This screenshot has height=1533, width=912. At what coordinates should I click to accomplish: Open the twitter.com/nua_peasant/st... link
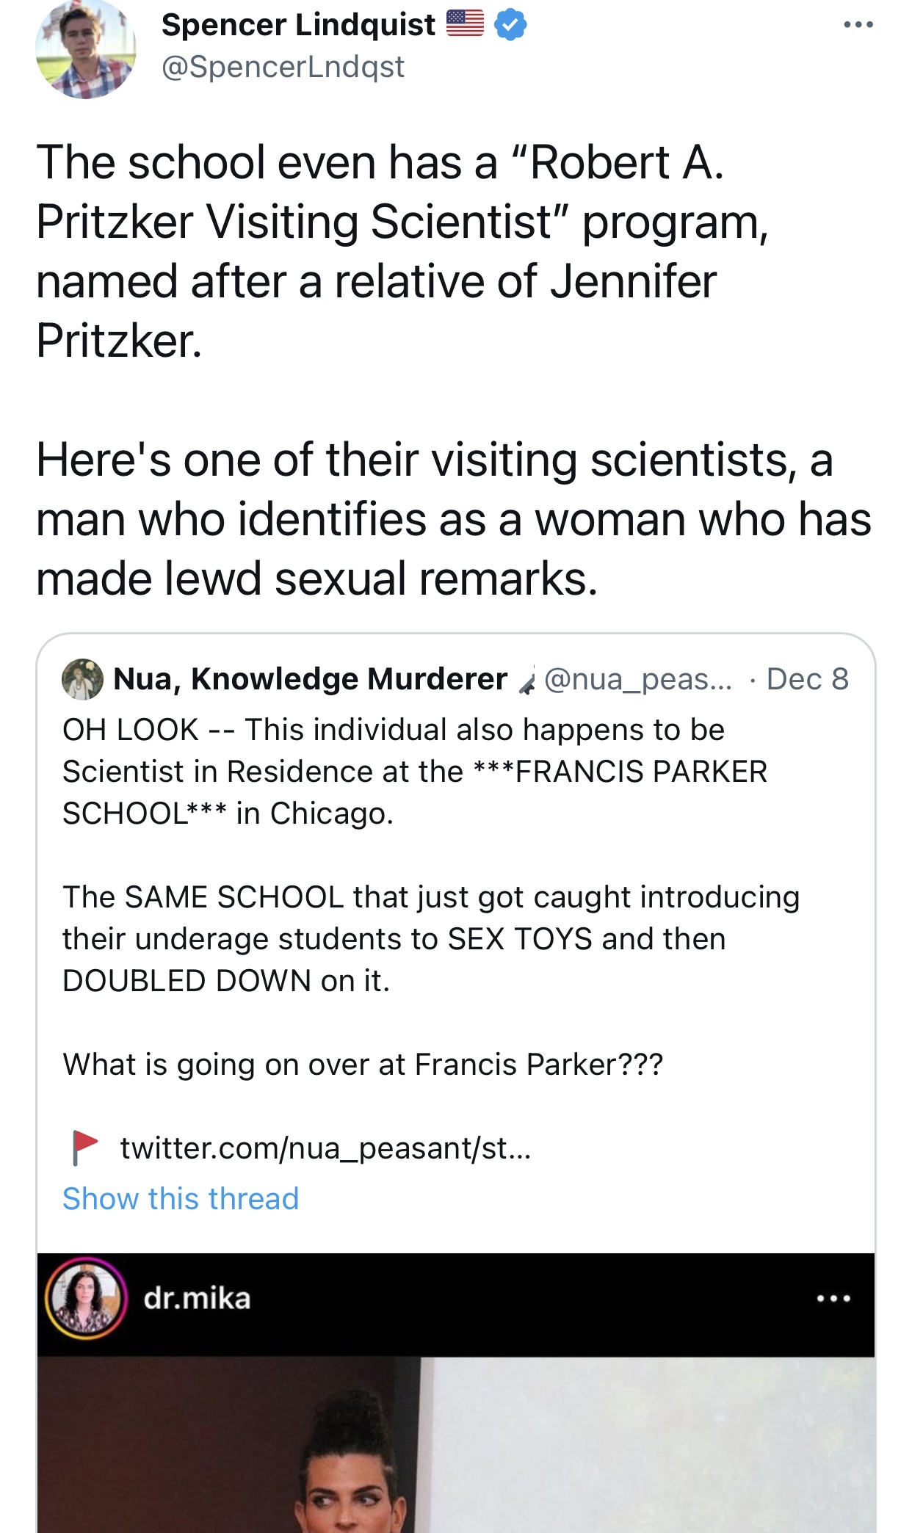coord(325,1148)
